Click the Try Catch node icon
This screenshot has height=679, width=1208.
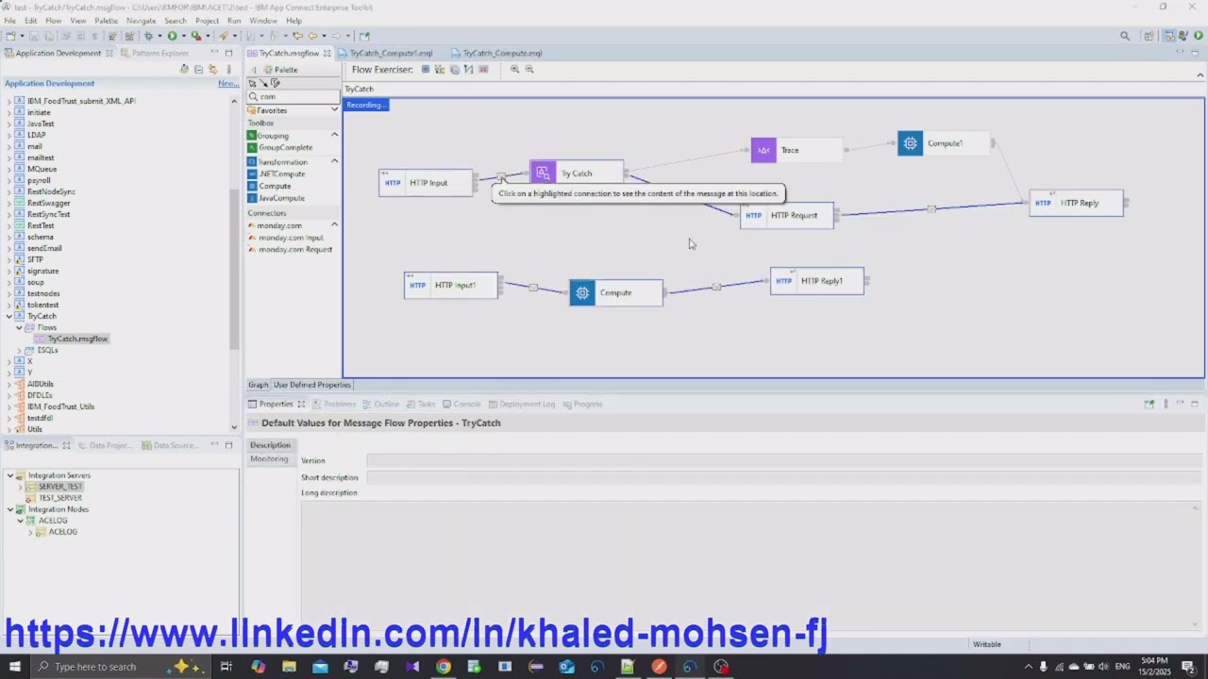[x=543, y=173]
